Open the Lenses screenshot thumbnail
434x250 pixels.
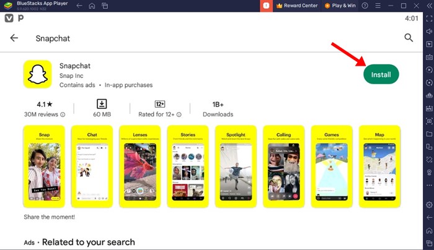click(x=139, y=166)
